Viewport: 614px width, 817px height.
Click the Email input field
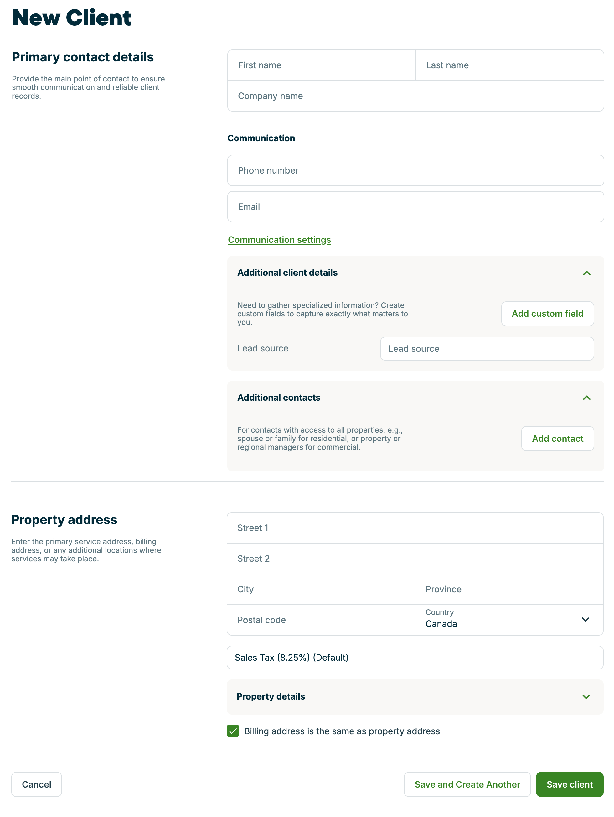(415, 207)
